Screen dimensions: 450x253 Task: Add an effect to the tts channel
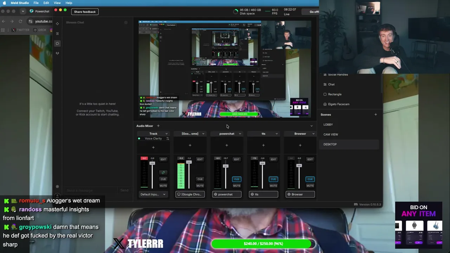pyautogui.click(x=263, y=145)
